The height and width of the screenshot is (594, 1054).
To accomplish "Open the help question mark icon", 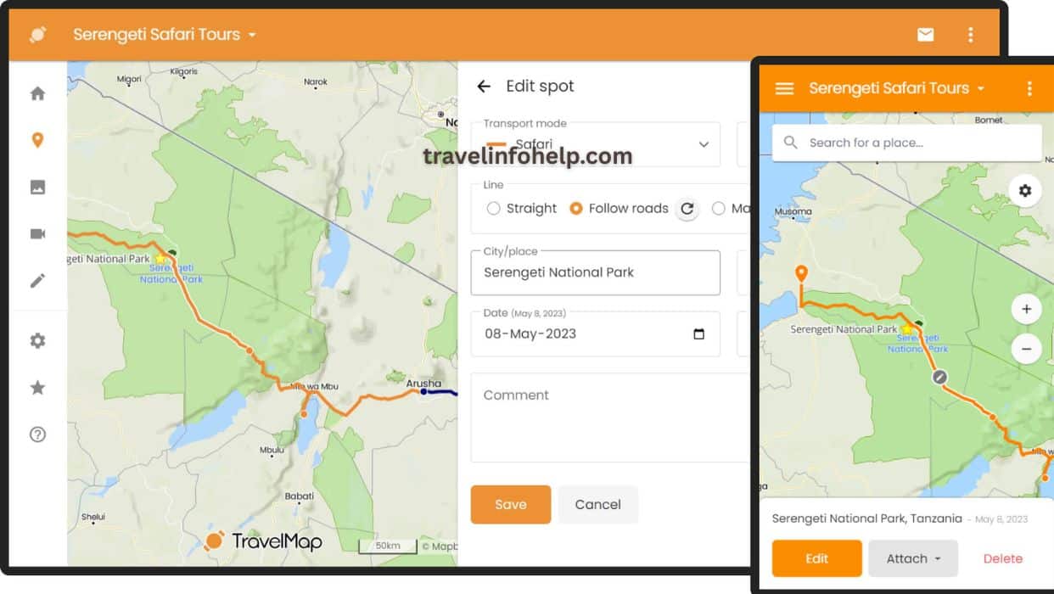I will click(x=37, y=434).
